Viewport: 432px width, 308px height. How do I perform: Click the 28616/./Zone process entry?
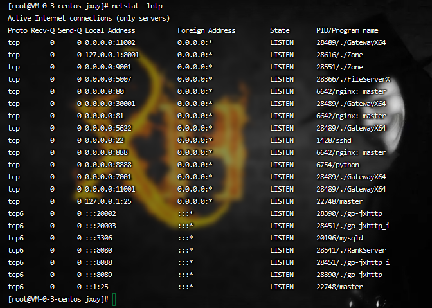339,55
